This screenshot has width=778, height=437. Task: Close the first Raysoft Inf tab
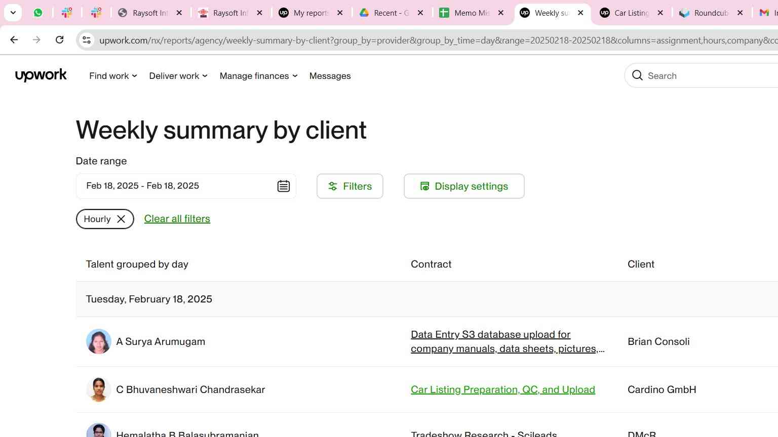pos(179,13)
